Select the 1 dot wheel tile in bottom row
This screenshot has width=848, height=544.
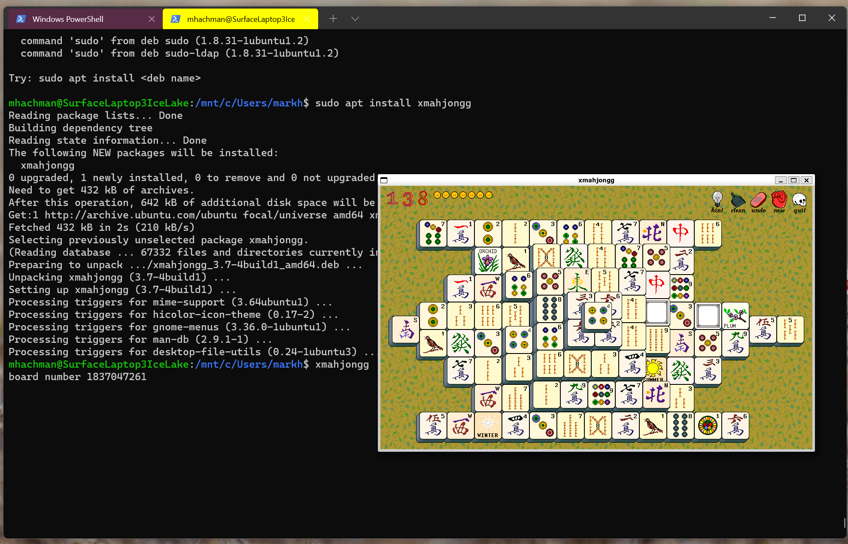pos(708,425)
